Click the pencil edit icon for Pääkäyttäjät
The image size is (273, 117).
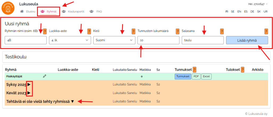point(45,76)
